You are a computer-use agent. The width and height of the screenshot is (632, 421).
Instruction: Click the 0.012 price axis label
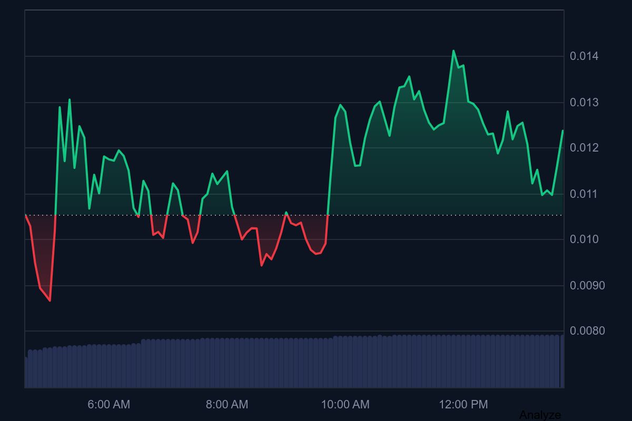584,148
